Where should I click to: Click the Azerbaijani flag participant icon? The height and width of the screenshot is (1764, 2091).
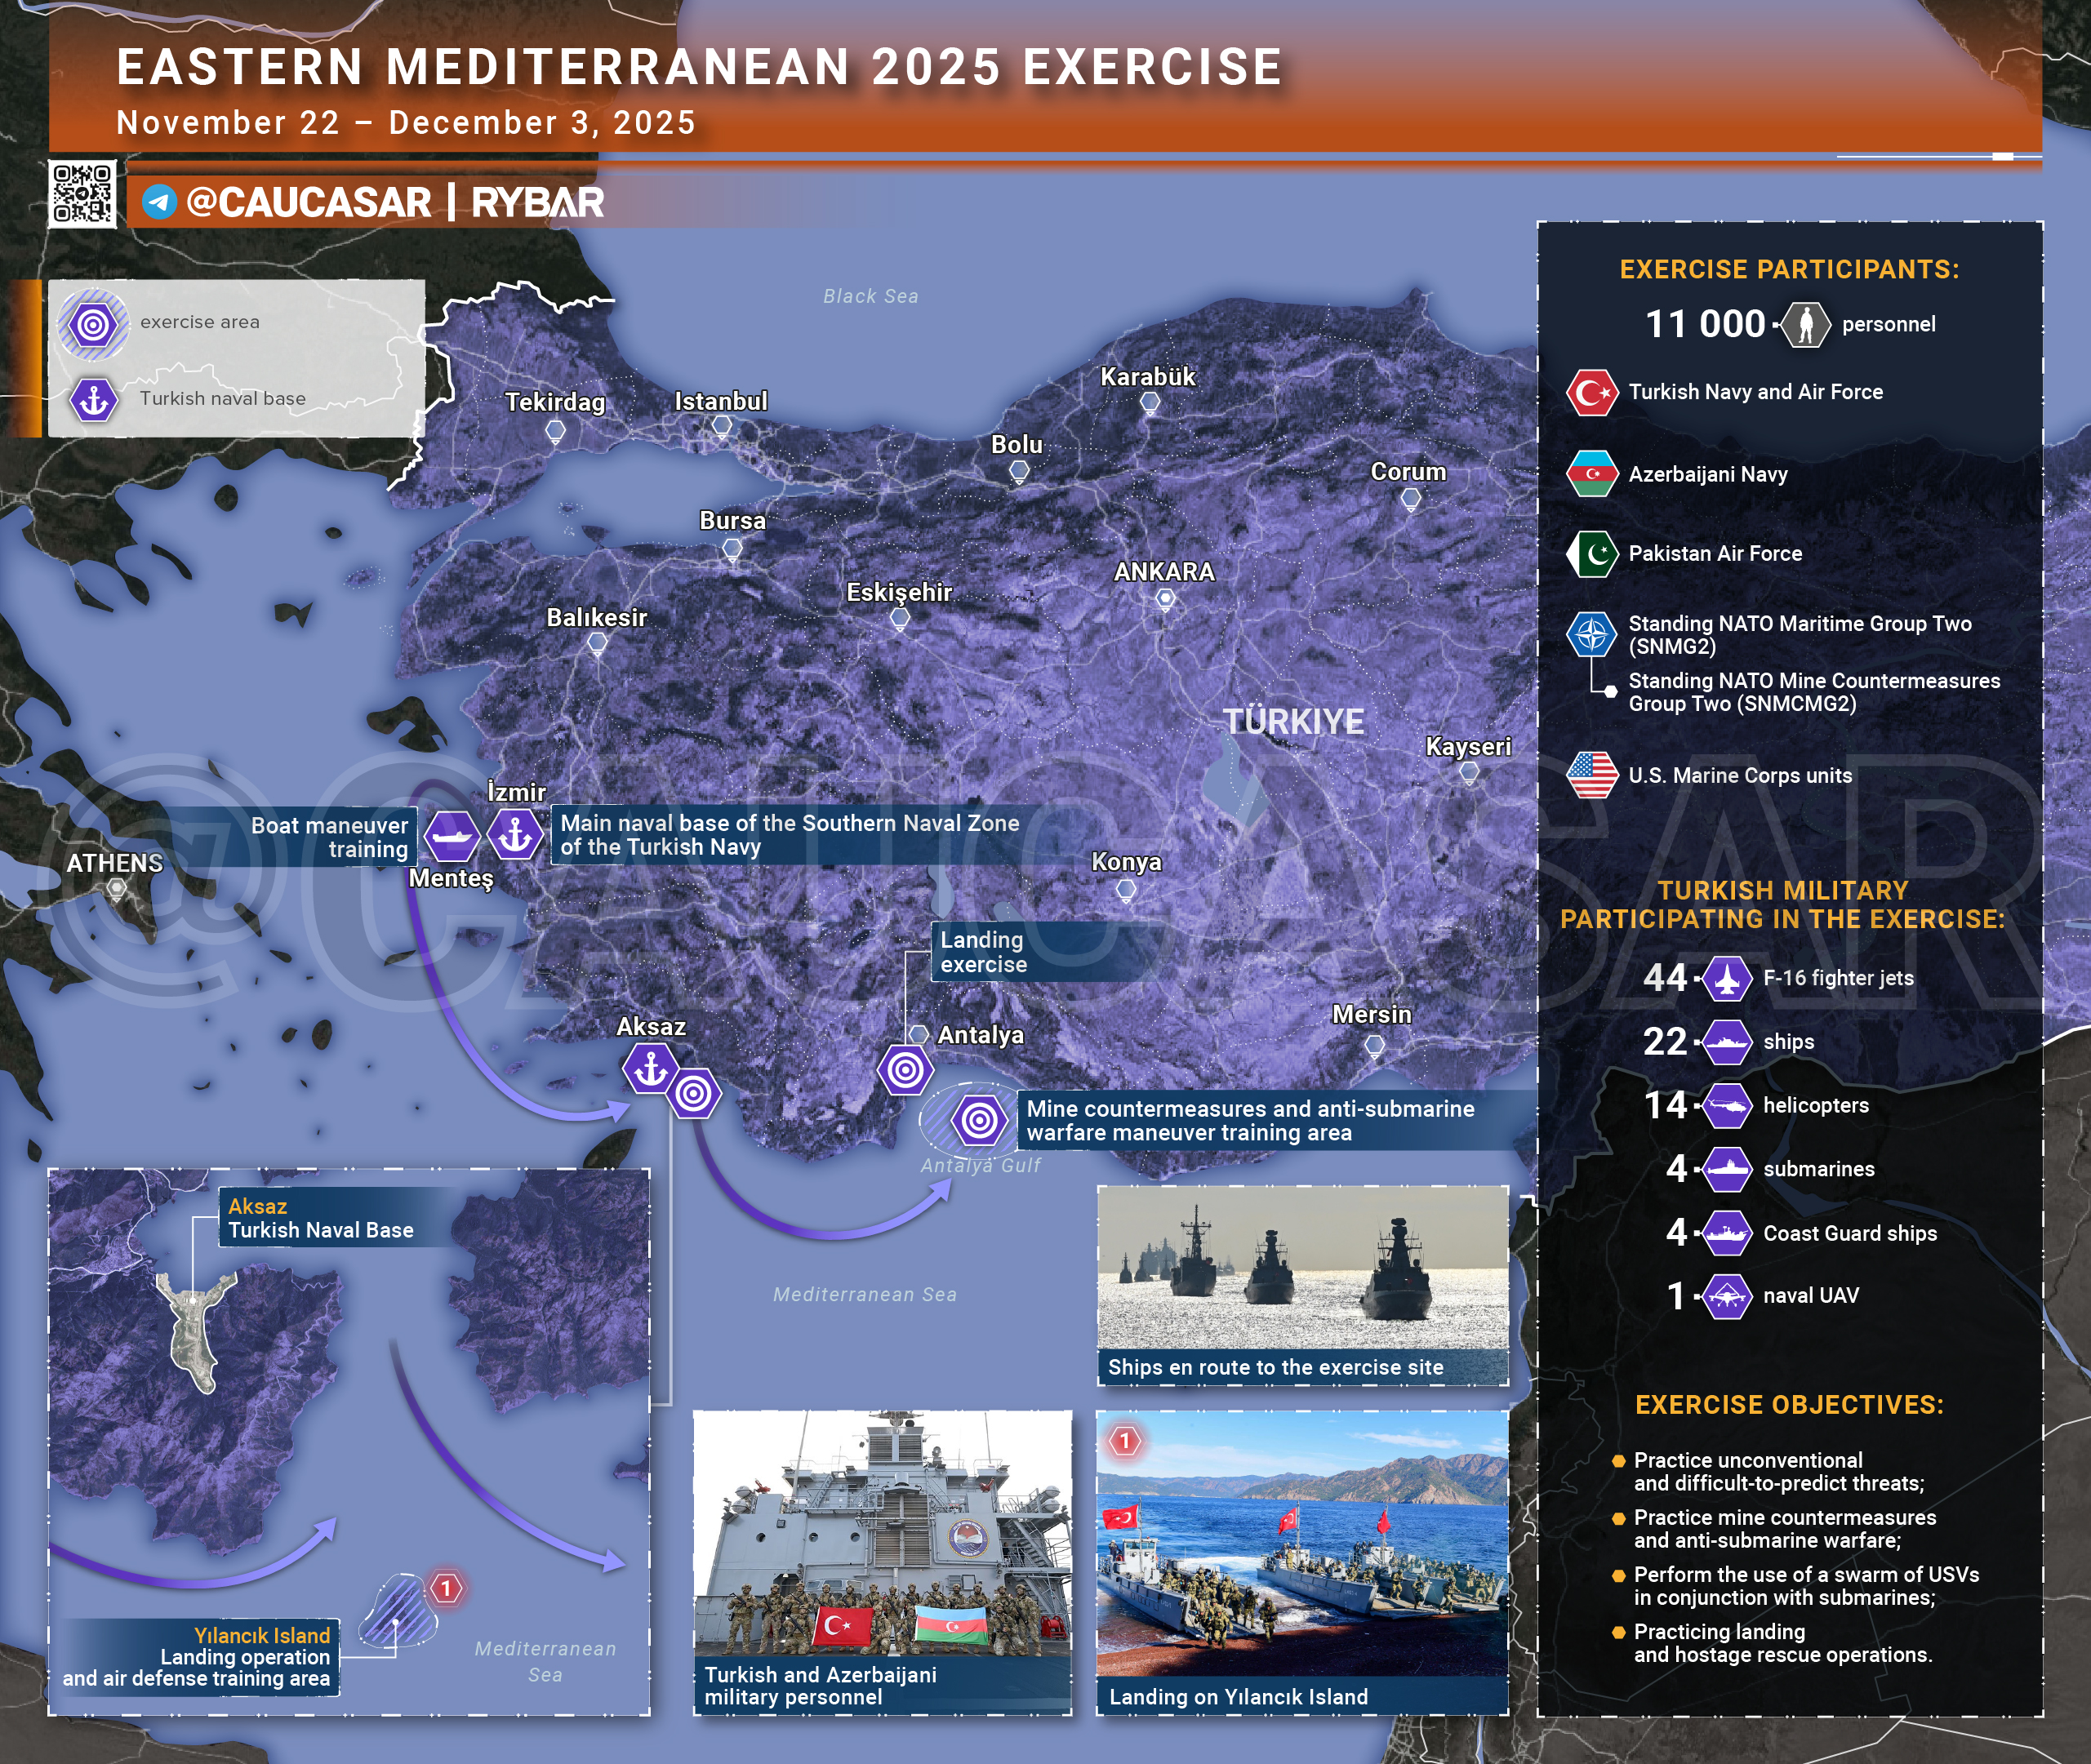click(x=1592, y=474)
